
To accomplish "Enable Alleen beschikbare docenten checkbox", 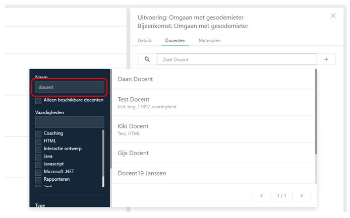I will 38,100.
